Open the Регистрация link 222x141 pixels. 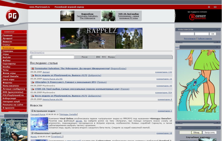click(190, 39)
